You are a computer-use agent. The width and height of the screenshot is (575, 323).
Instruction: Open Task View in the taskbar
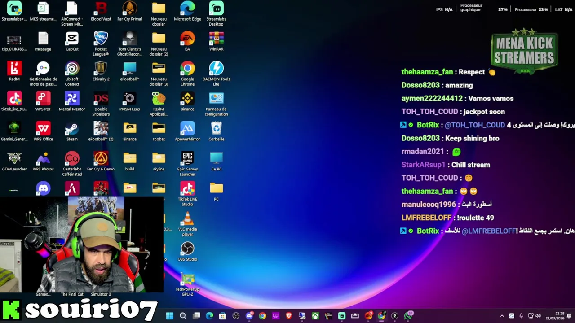pyautogui.click(x=196, y=316)
